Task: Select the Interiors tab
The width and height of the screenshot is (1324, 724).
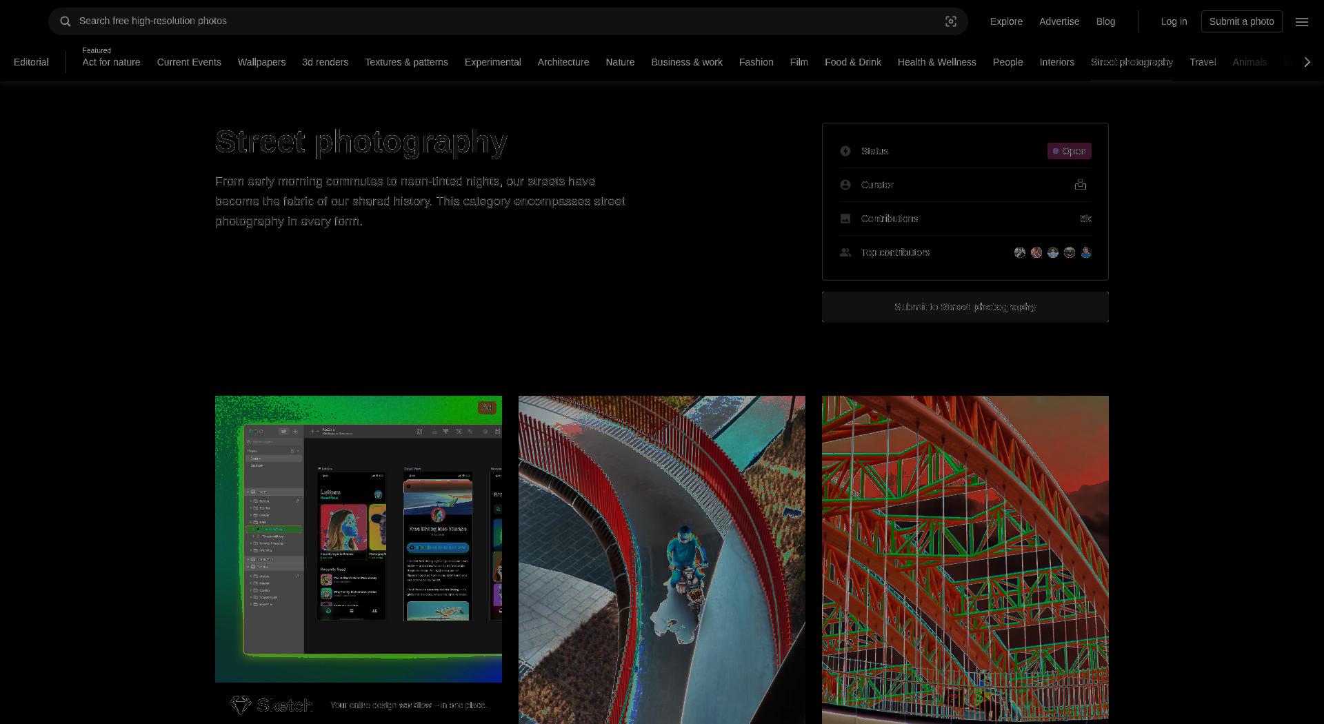Action: pos(1056,62)
